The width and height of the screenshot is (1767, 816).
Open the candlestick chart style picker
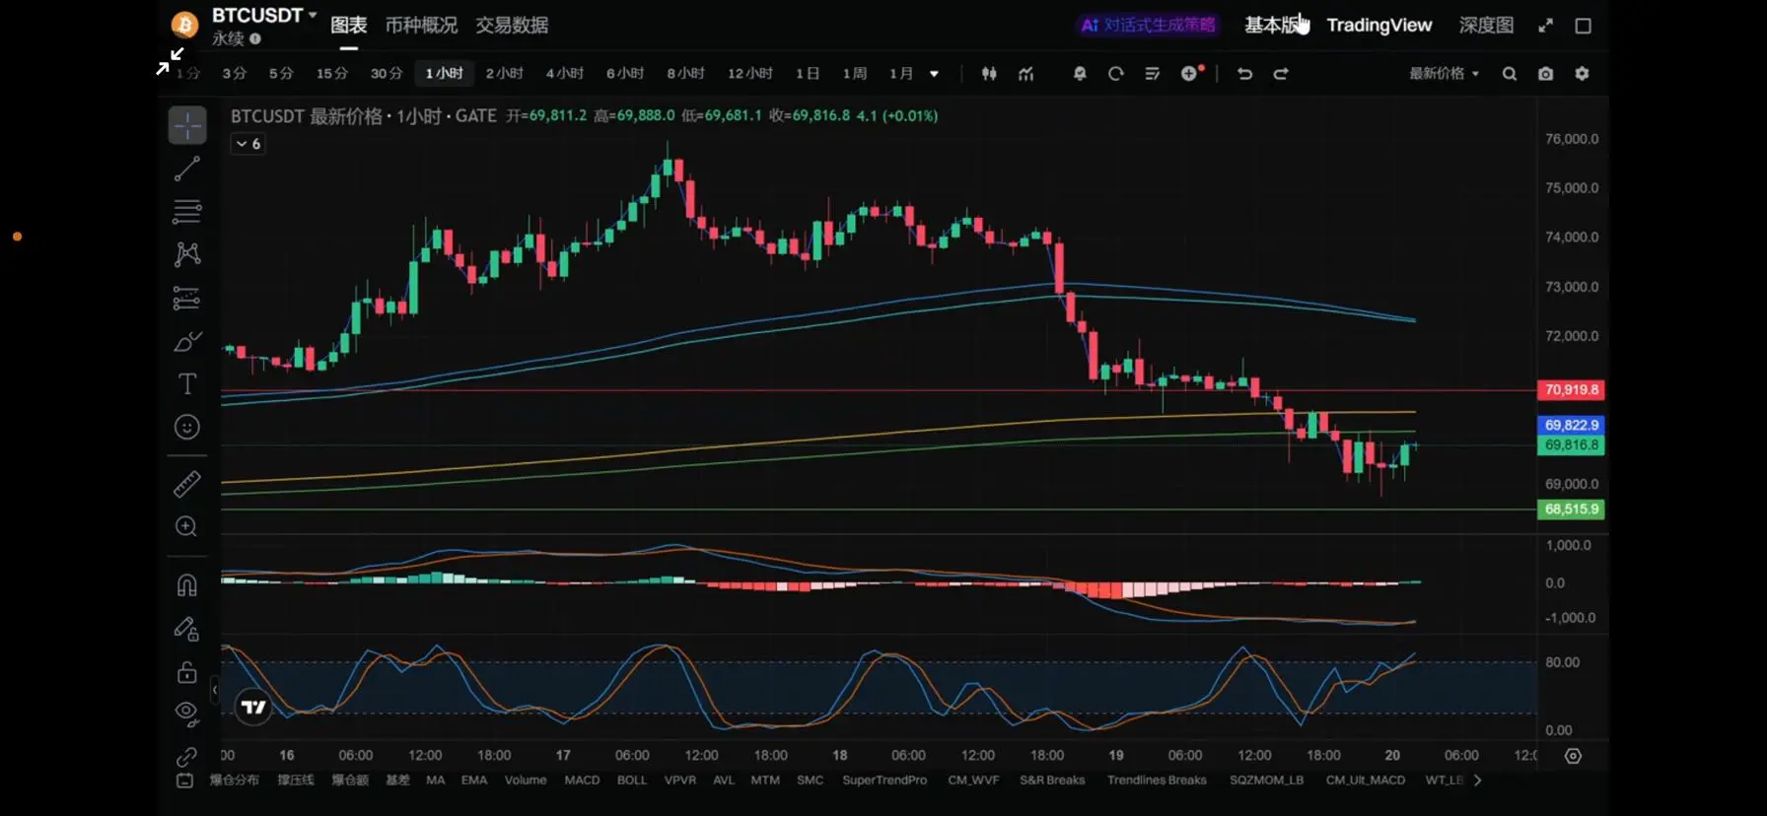989,74
